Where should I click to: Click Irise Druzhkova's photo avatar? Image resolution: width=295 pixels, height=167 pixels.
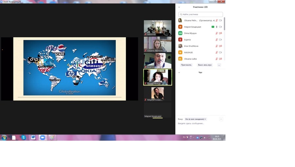180,46
